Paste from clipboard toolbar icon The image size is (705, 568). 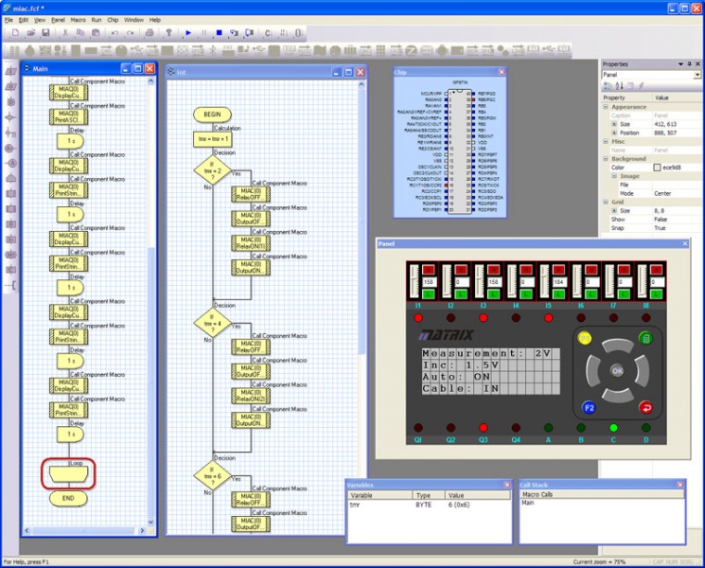point(96,33)
